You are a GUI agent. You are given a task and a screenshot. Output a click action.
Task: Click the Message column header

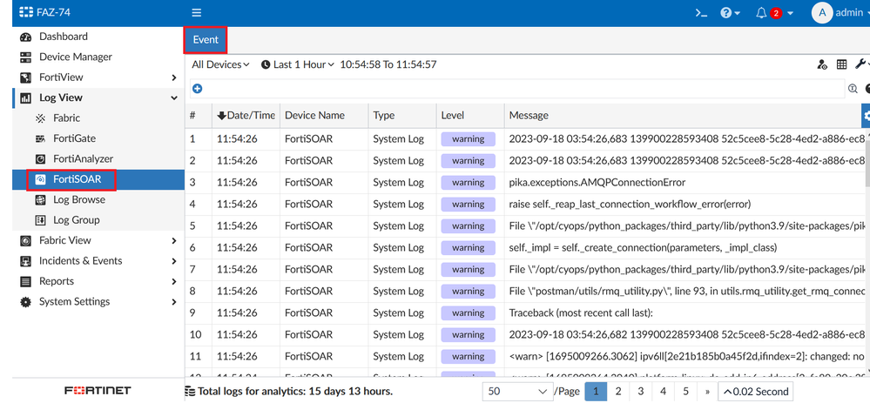click(x=683, y=115)
